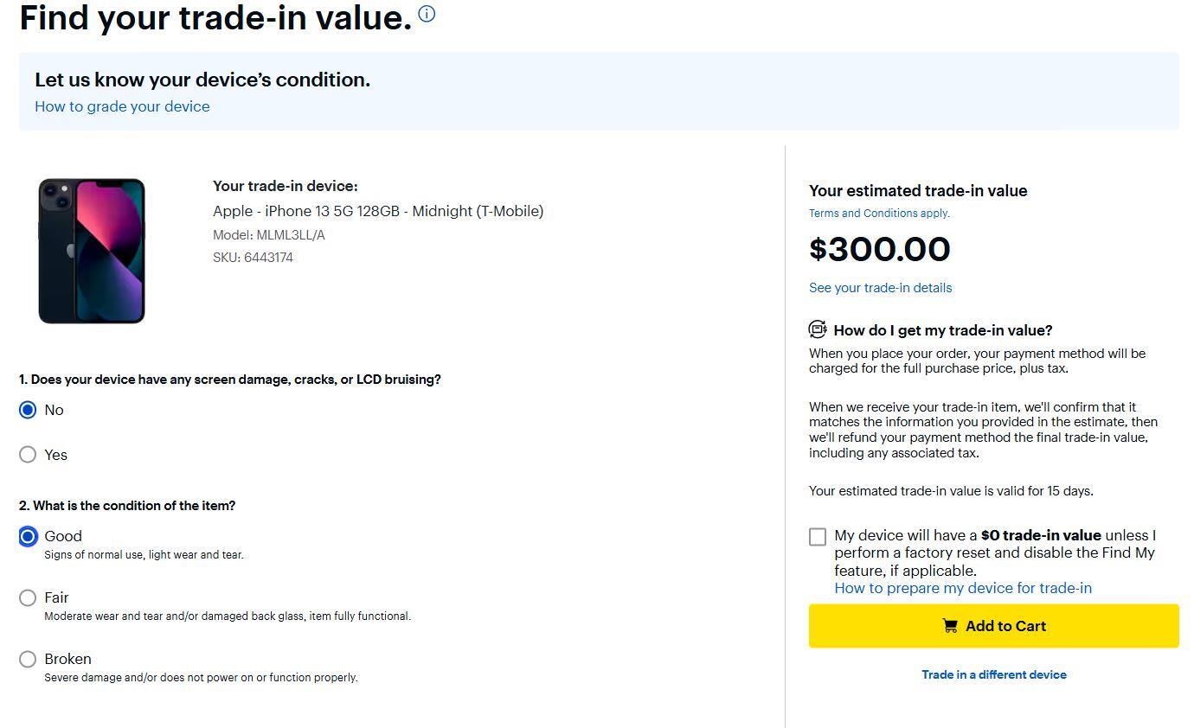Choose "Broken" item condition
Screen dimensions: 1194x728
pyautogui.click(x=28, y=660)
